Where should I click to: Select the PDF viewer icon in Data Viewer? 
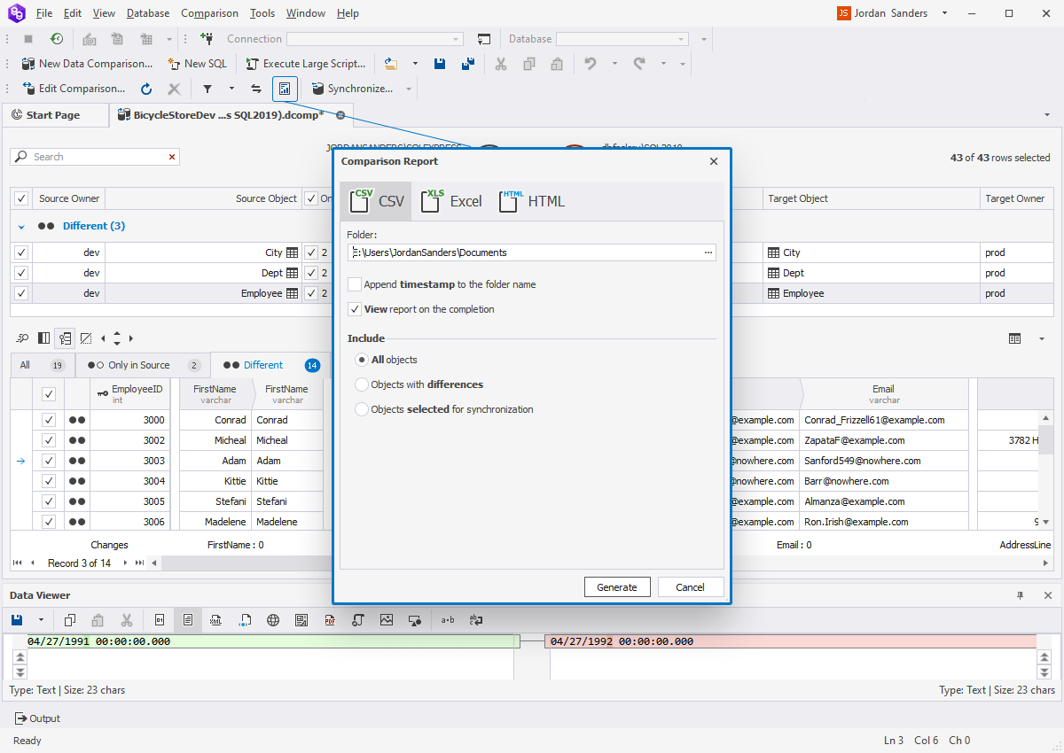click(x=330, y=619)
